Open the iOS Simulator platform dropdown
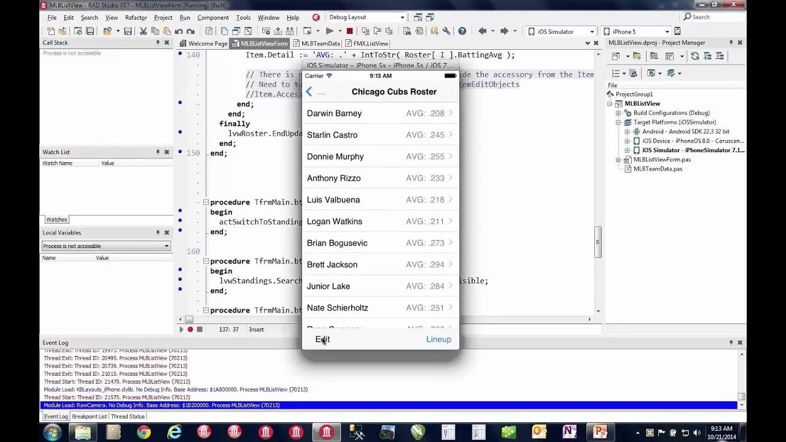786x442 pixels. (592, 31)
